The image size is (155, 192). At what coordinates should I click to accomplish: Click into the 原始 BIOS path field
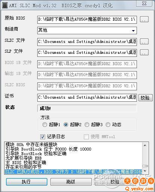pyautogui.click(x=87, y=20)
